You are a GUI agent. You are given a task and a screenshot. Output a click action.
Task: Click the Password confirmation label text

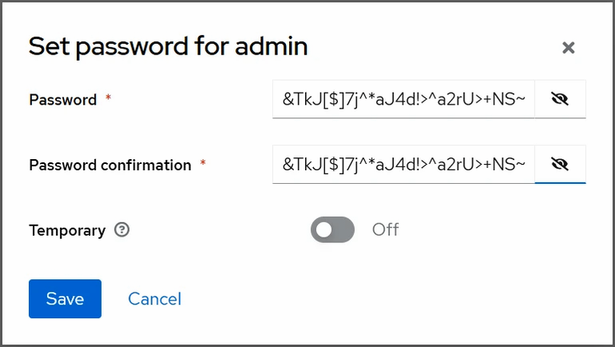point(111,166)
